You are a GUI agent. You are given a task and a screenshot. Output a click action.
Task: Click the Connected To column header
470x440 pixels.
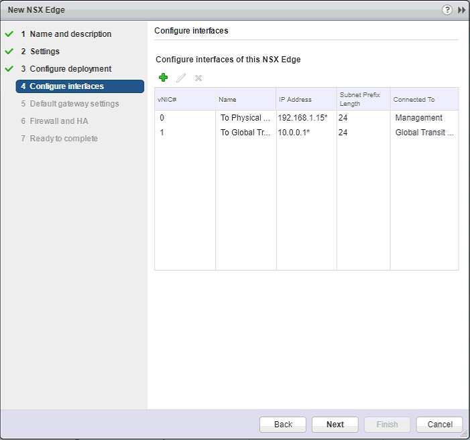[x=424, y=99]
